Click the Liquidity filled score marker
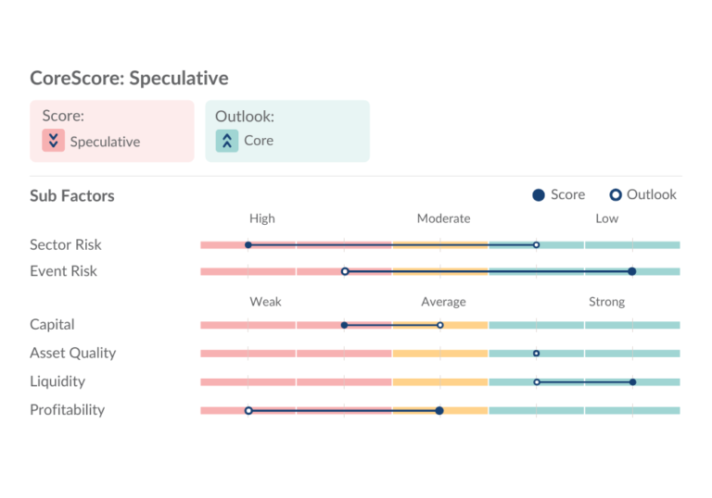The height and width of the screenshot is (498, 712). point(632,381)
